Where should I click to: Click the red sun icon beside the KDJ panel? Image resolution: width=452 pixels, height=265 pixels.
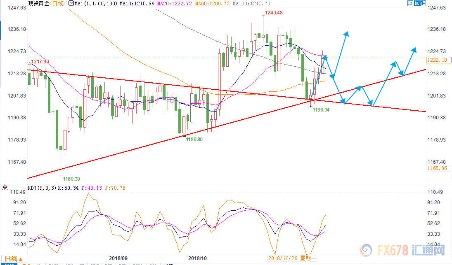pyautogui.click(x=5, y=188)
